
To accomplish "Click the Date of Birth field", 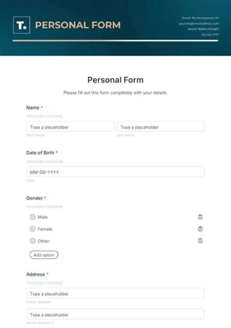I will point(115,172).
